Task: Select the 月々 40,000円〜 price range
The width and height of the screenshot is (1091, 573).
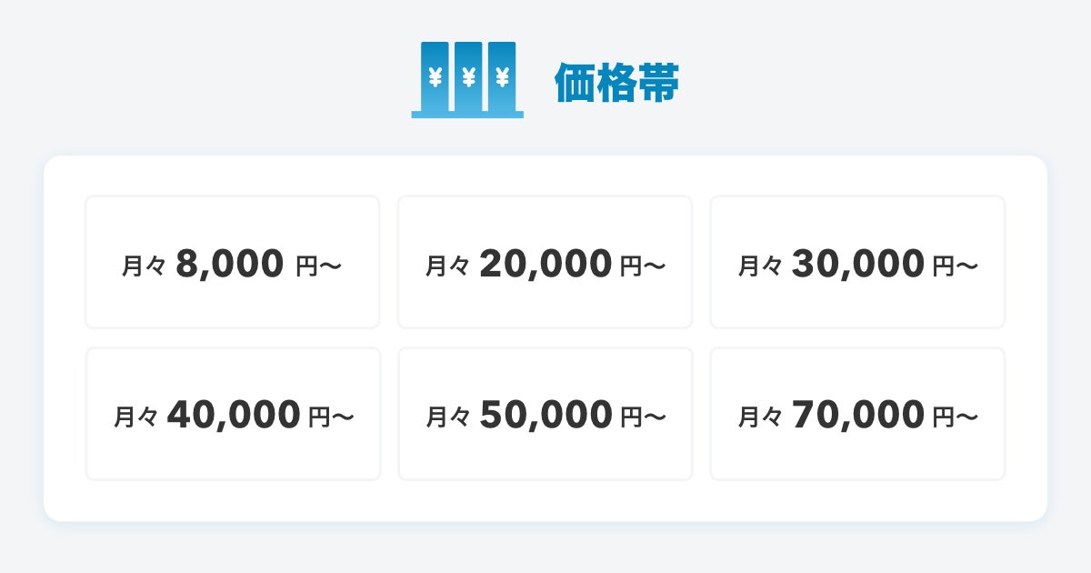Action: (233, 414)
